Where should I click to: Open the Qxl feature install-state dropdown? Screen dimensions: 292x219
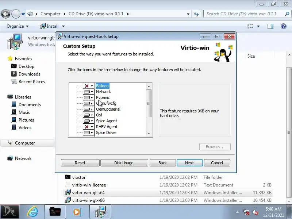pyautogui.click(x=88, y=115)
